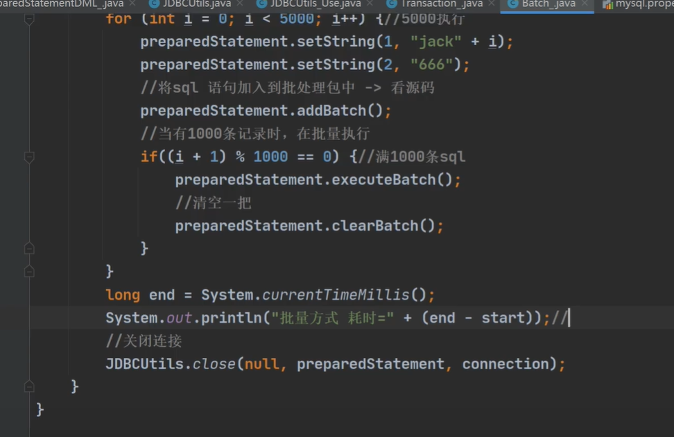Click the null argument in JDBCUtils.close

click(262, 364)
